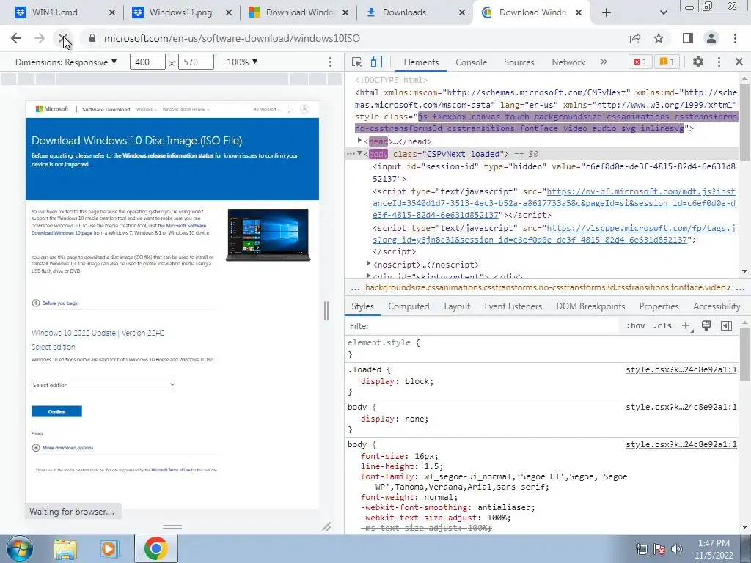Click the viewport width field
Viewport: 751px width, 563px height.
[x=147, y=62]
